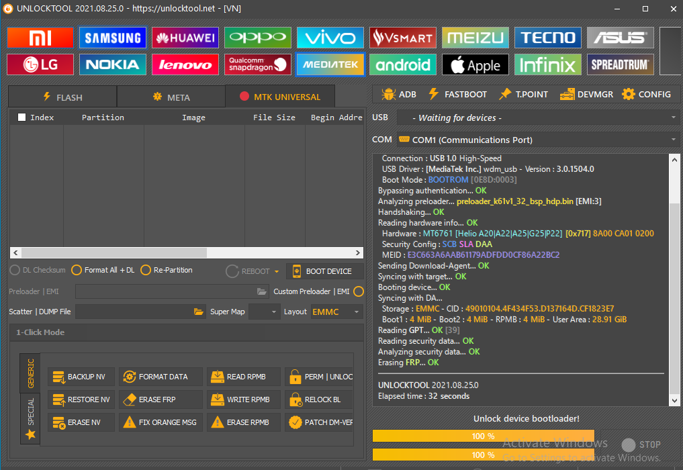
Task: Select the Xiaomi Mi brand logo
Action: [x=40, y=38]
